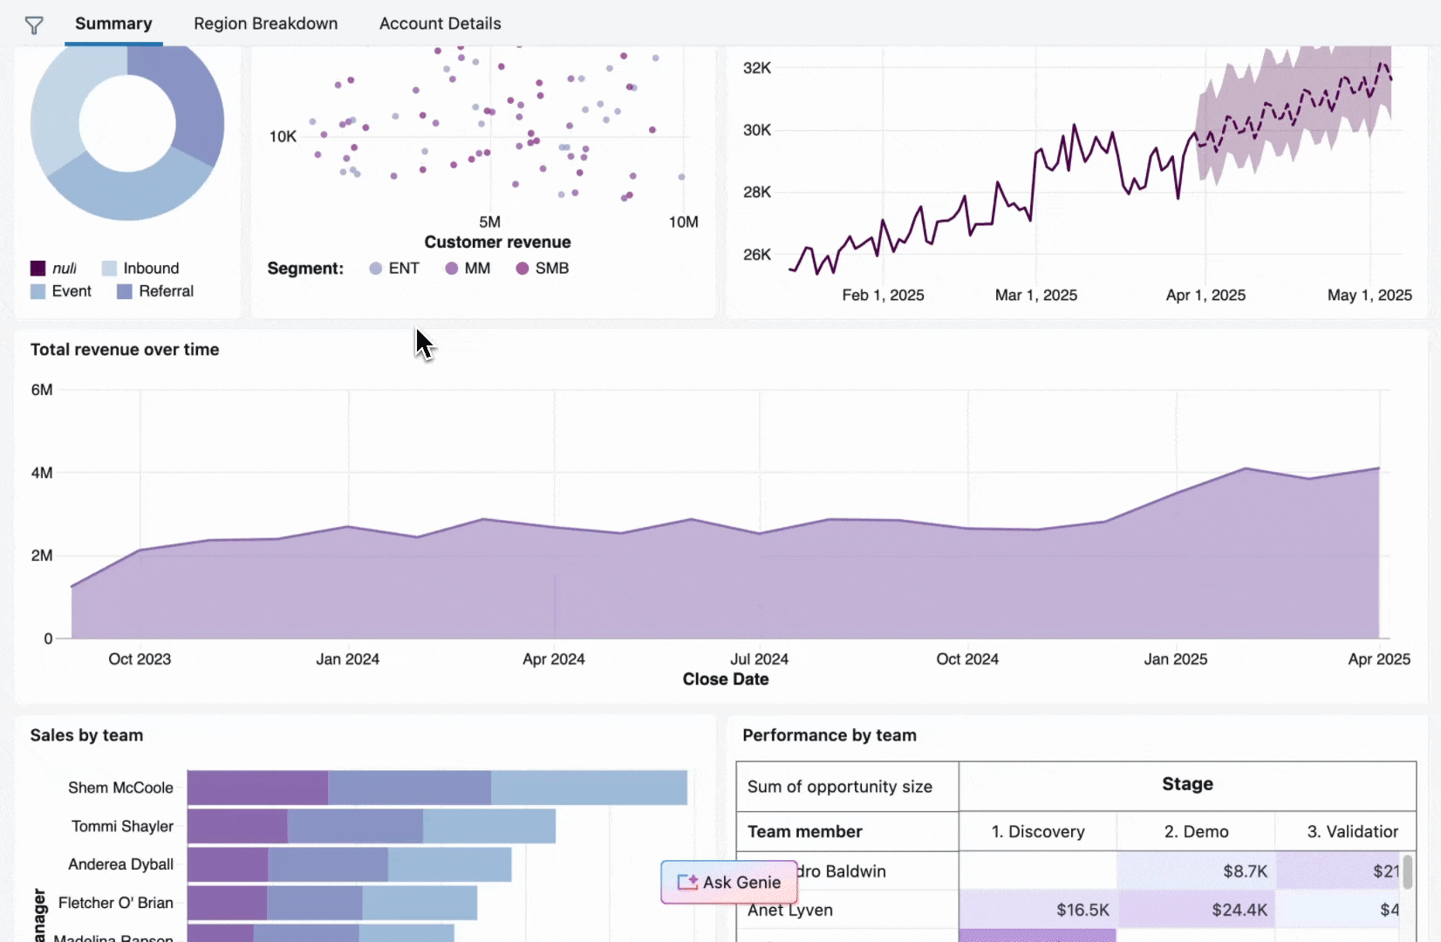Toggle MM segment in scatter legend
Screen dimensions: 1441x942
pyautogui.click(x=452, y=269)
